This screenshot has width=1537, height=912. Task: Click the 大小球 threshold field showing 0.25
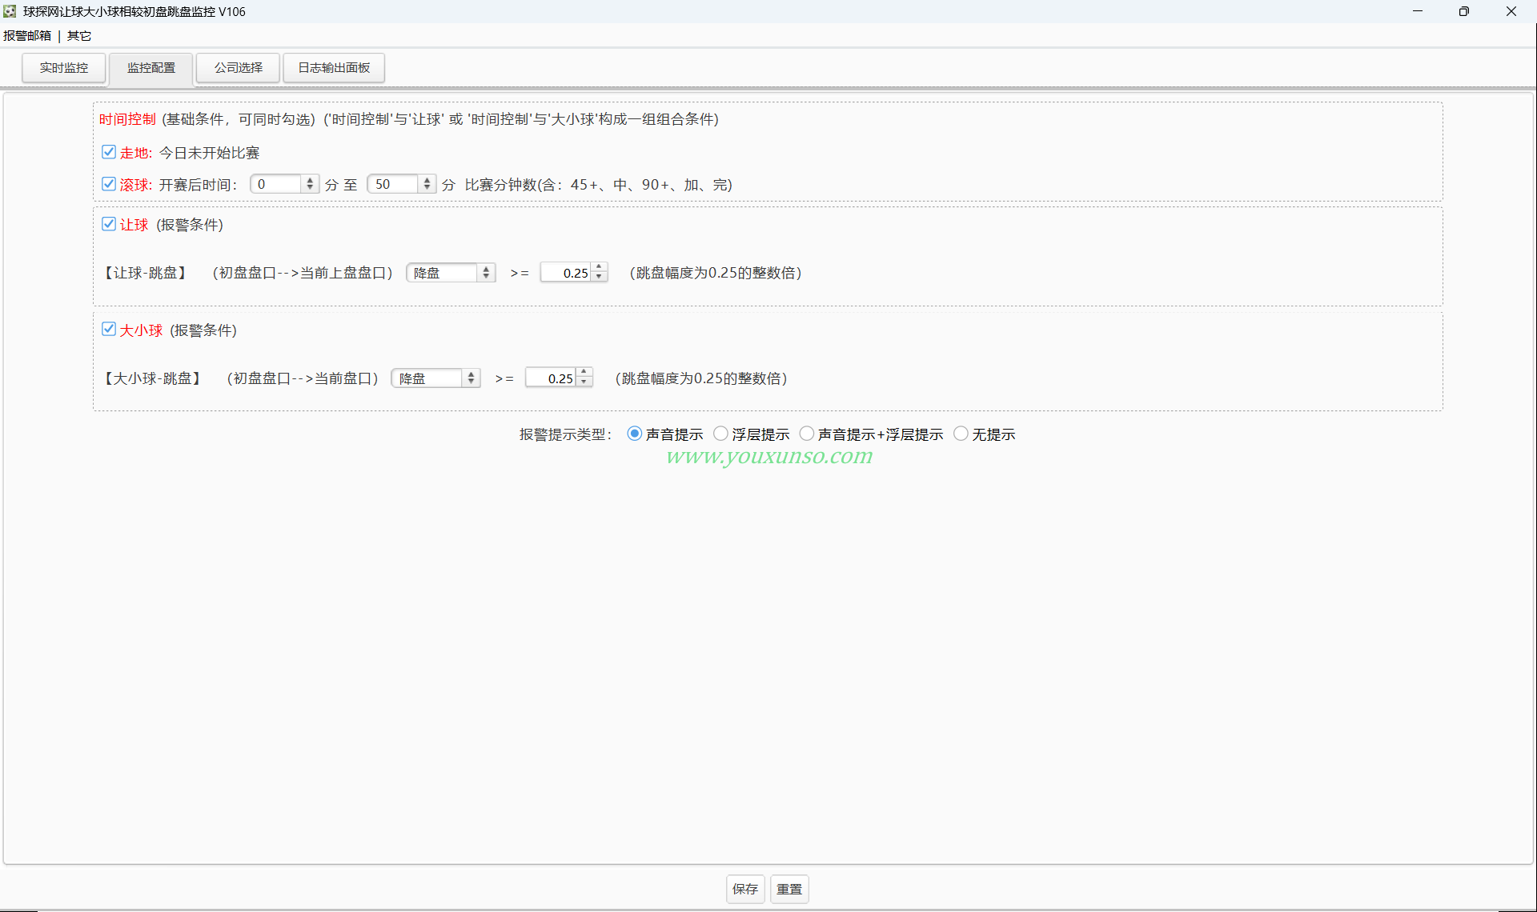(551, 378)
